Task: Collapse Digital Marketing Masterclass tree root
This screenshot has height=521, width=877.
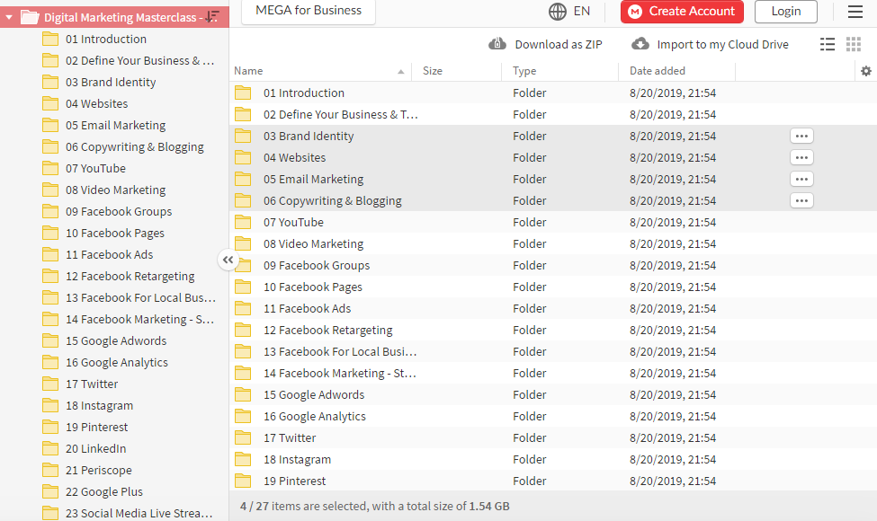Action: coord(9,17)
